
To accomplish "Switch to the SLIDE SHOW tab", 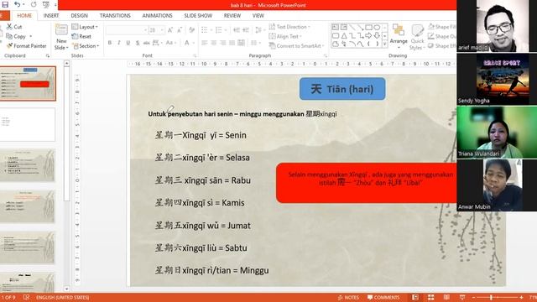I will tap(198, 16).
